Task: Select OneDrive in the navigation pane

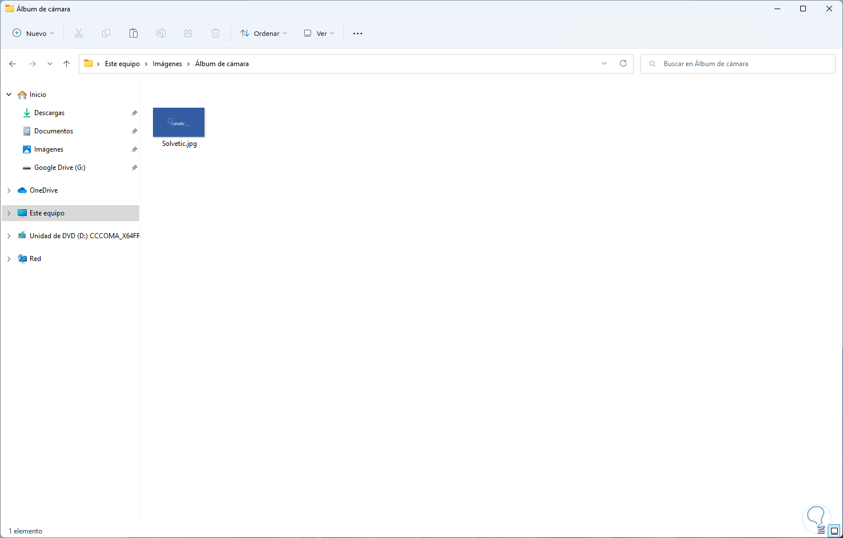Action: coord(43,190)
